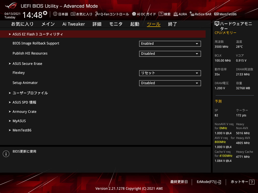Image resolution: width=258 pixels, height=193 pixels.
Task: Click the 5016 MHz Heavy Non-AVX value
Action: pos(243,133)
